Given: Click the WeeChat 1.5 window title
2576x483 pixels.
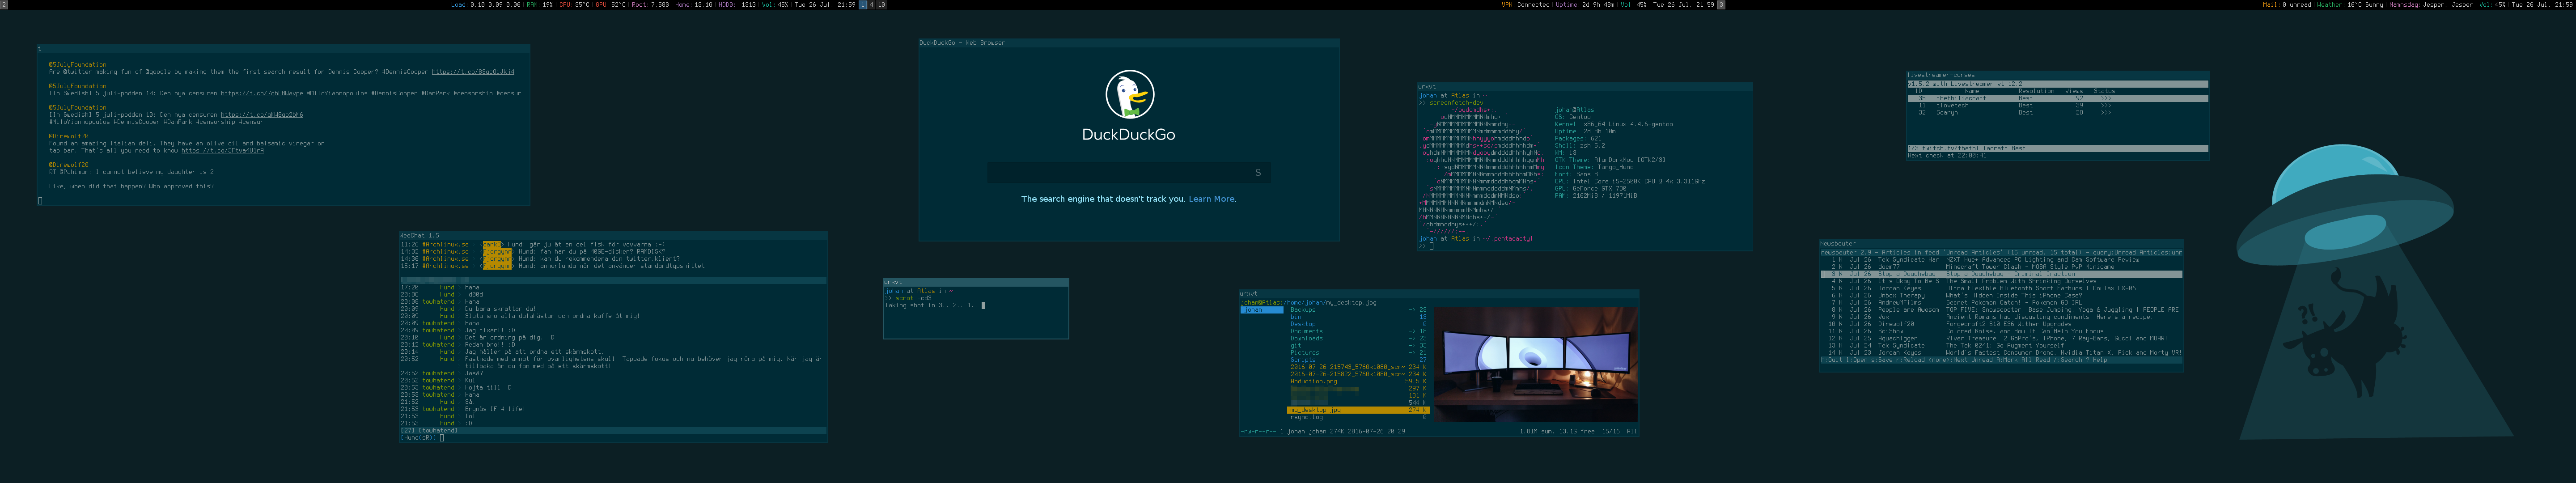Looking at the screenshot, I should point(419,236).
